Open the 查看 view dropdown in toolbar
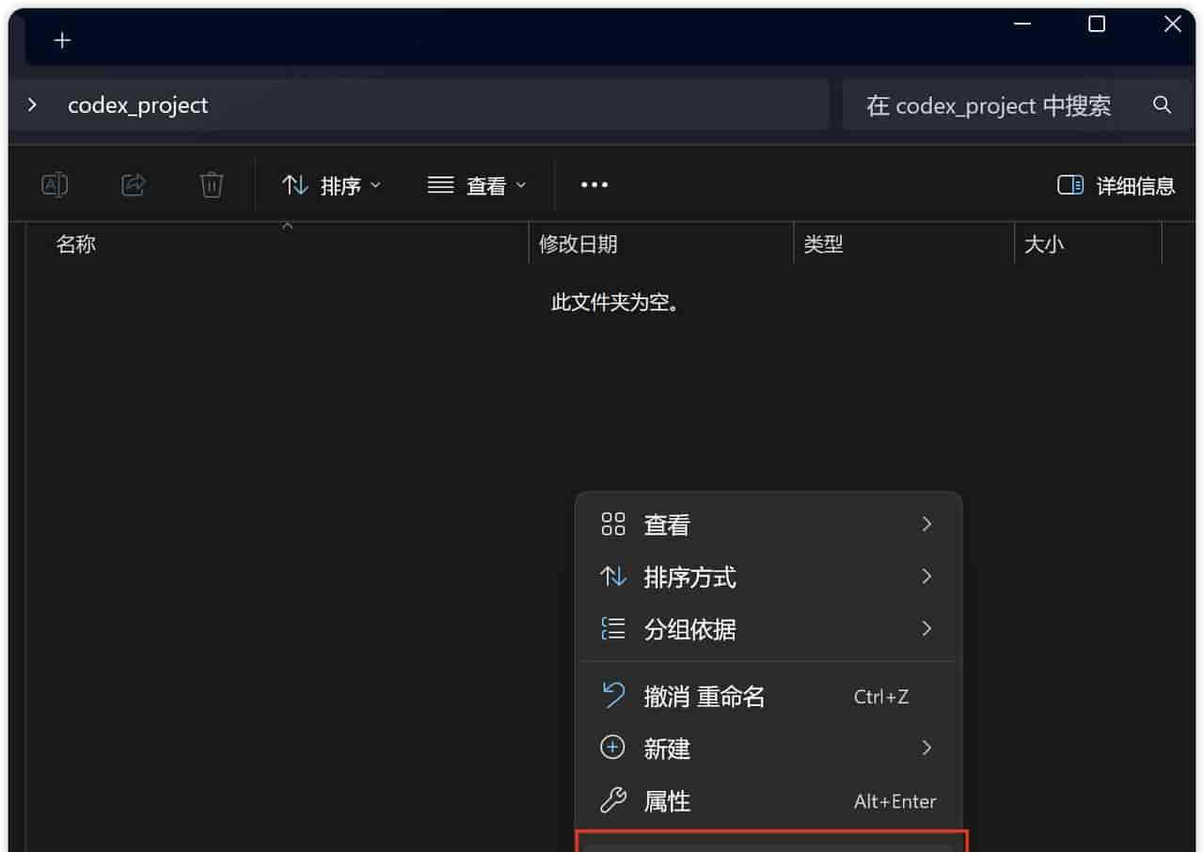Screen dimensions: 1204x852 point(477,186)
